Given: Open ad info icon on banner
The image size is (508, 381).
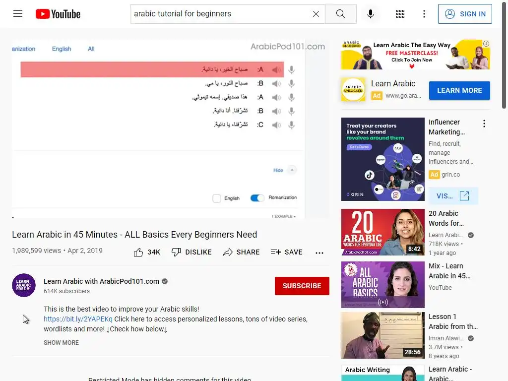Looking at the screenshot, I should coord(486,44).
